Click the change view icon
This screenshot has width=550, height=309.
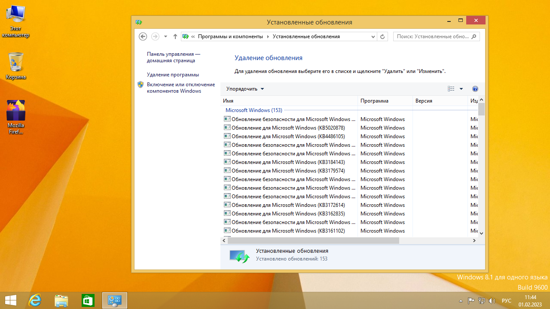(451, 89)
